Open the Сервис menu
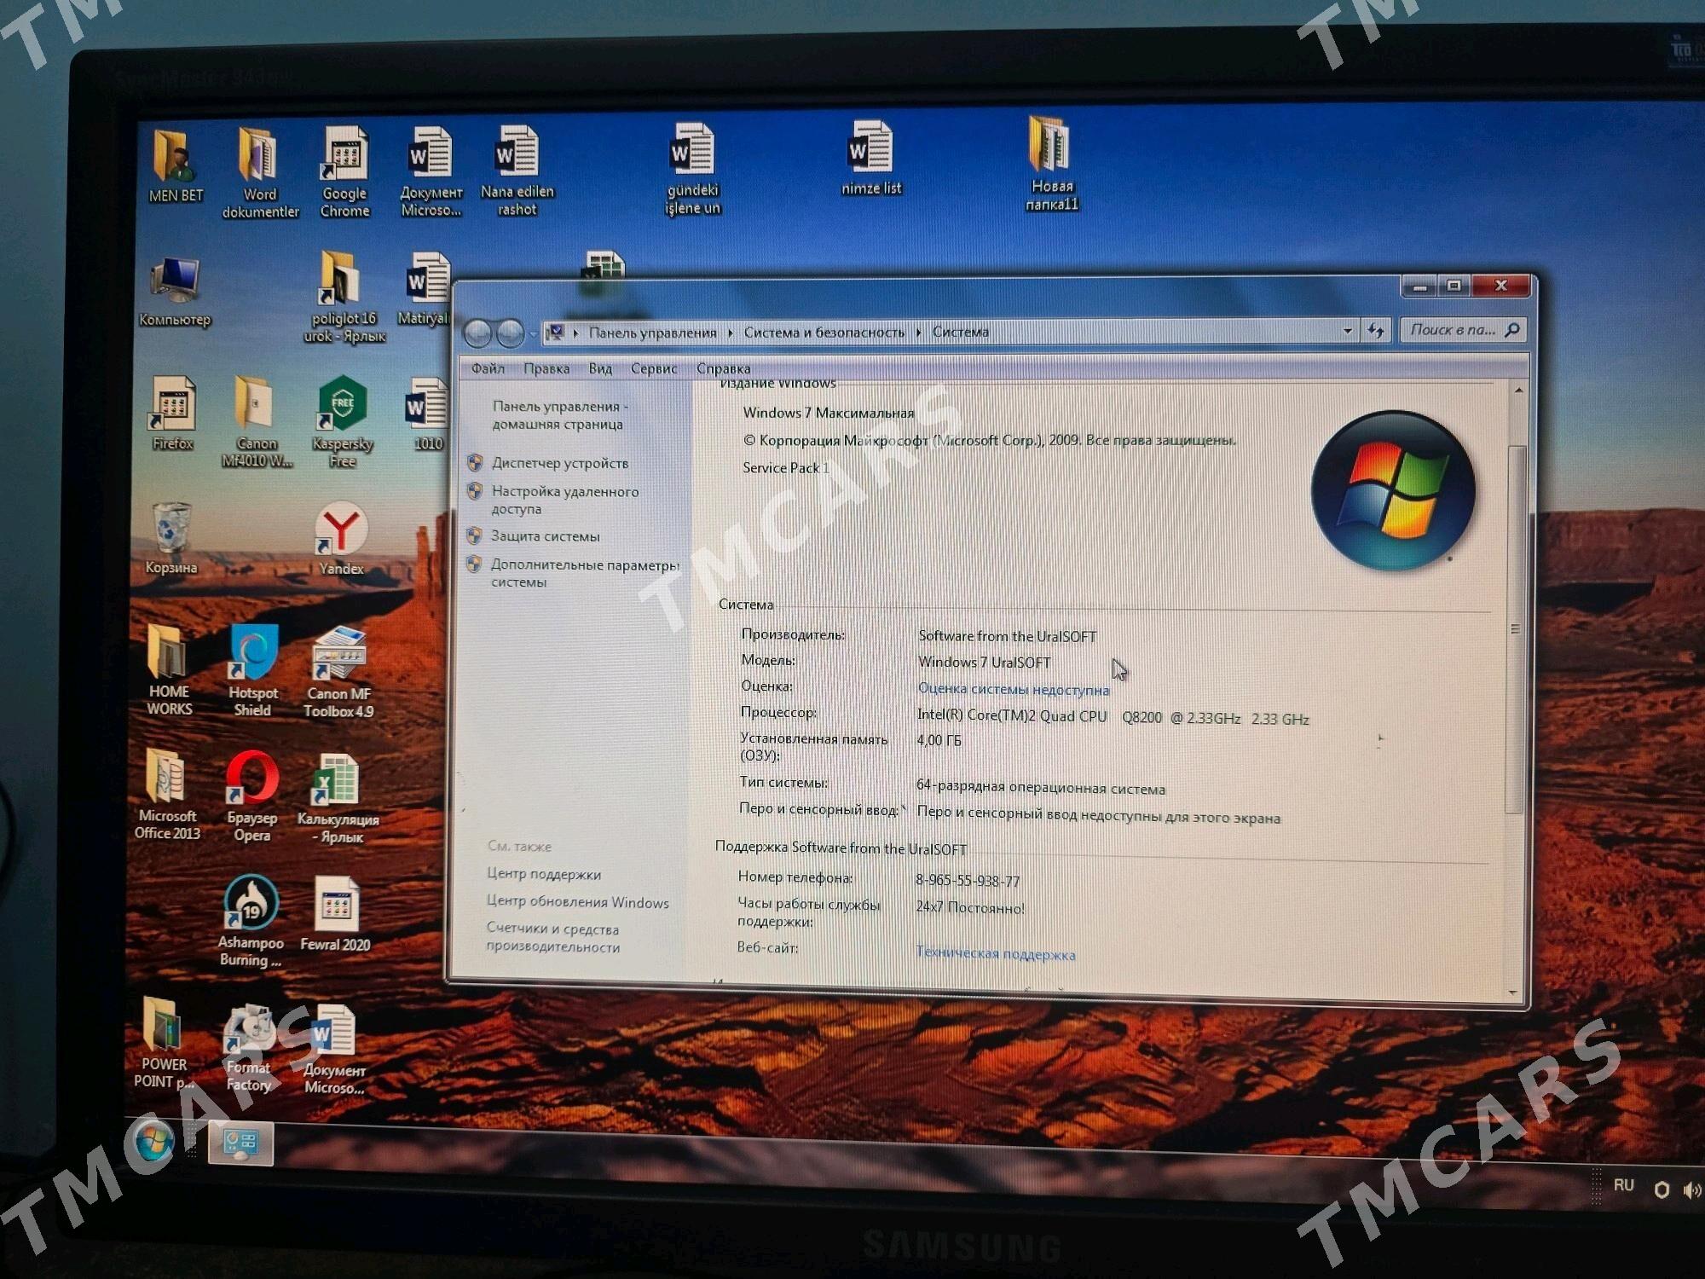 tap(654, 368)
